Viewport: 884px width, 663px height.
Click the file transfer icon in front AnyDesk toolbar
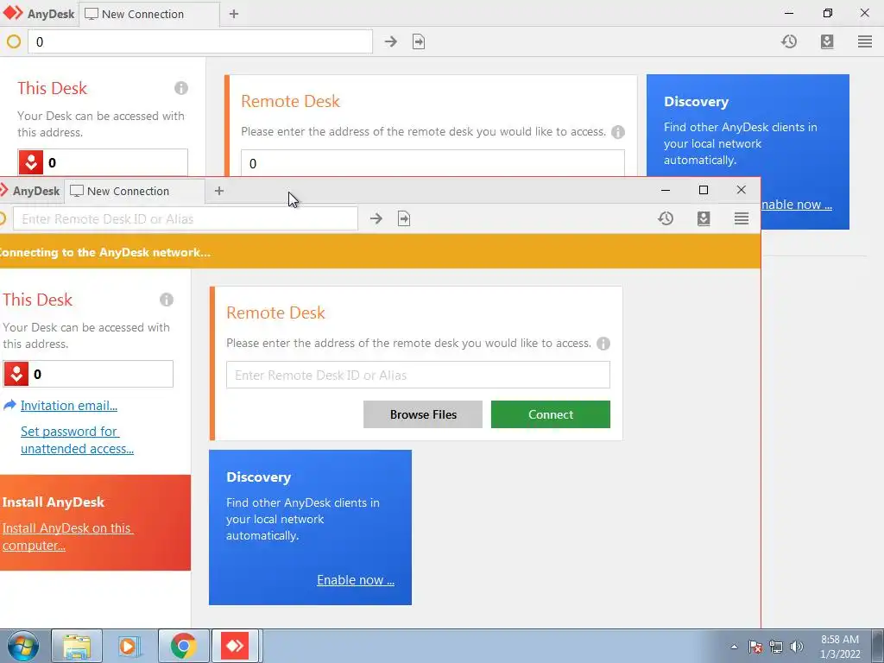pyautogui.click(x=404, y=218)
